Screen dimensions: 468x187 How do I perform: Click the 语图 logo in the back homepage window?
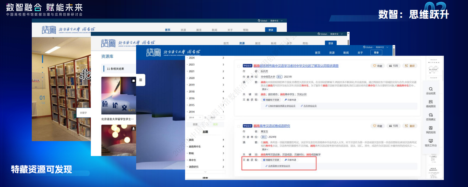[x=49, y=30]
